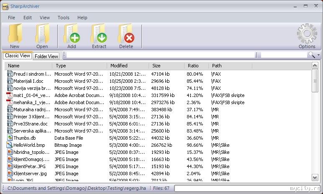Switch to the Classic View tab
Screen dimensions: 323x194
(x=18, y=56)
